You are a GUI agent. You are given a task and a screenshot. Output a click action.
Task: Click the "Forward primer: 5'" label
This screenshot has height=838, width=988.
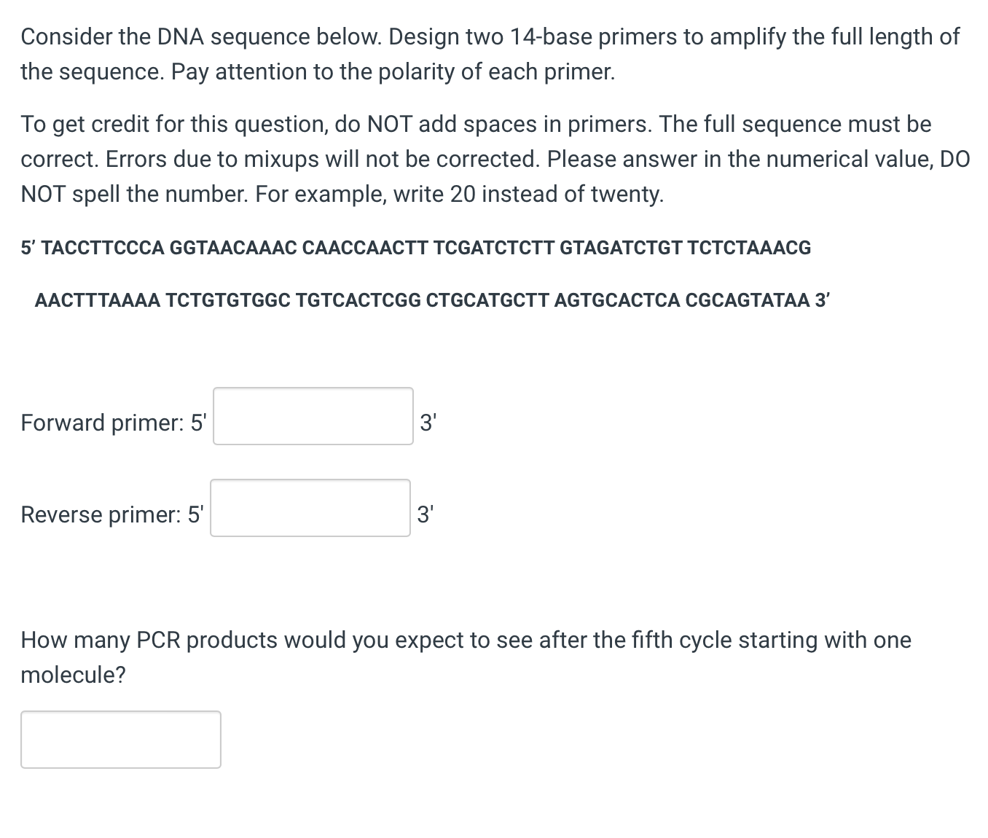click(x=114, y=423)
